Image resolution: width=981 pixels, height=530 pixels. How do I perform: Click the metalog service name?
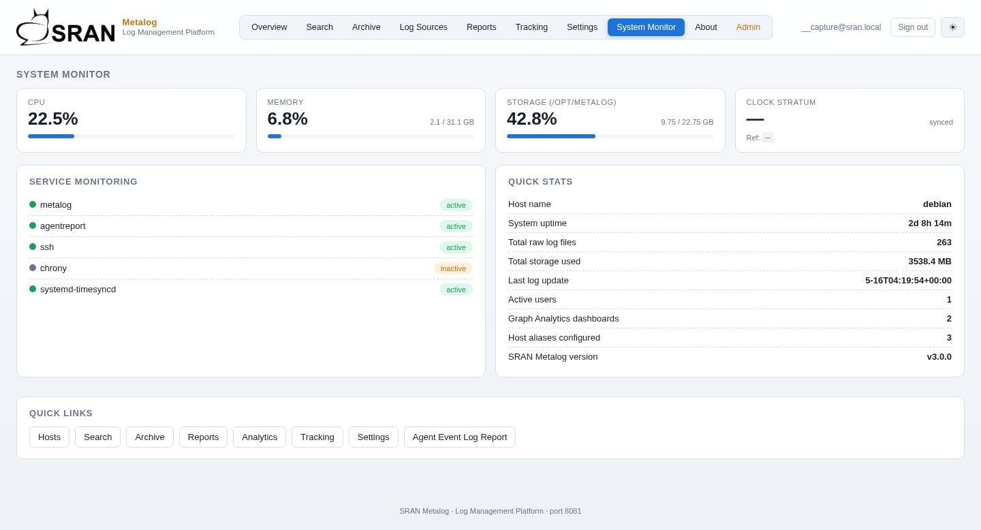56,204
